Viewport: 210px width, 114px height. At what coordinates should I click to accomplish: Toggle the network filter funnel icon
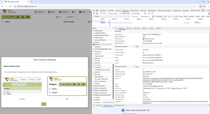(101, 13)
